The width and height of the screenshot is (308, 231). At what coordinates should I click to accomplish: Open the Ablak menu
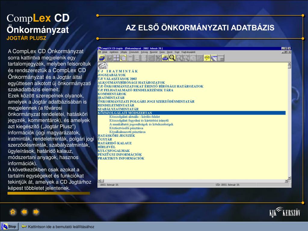[105, 52]
